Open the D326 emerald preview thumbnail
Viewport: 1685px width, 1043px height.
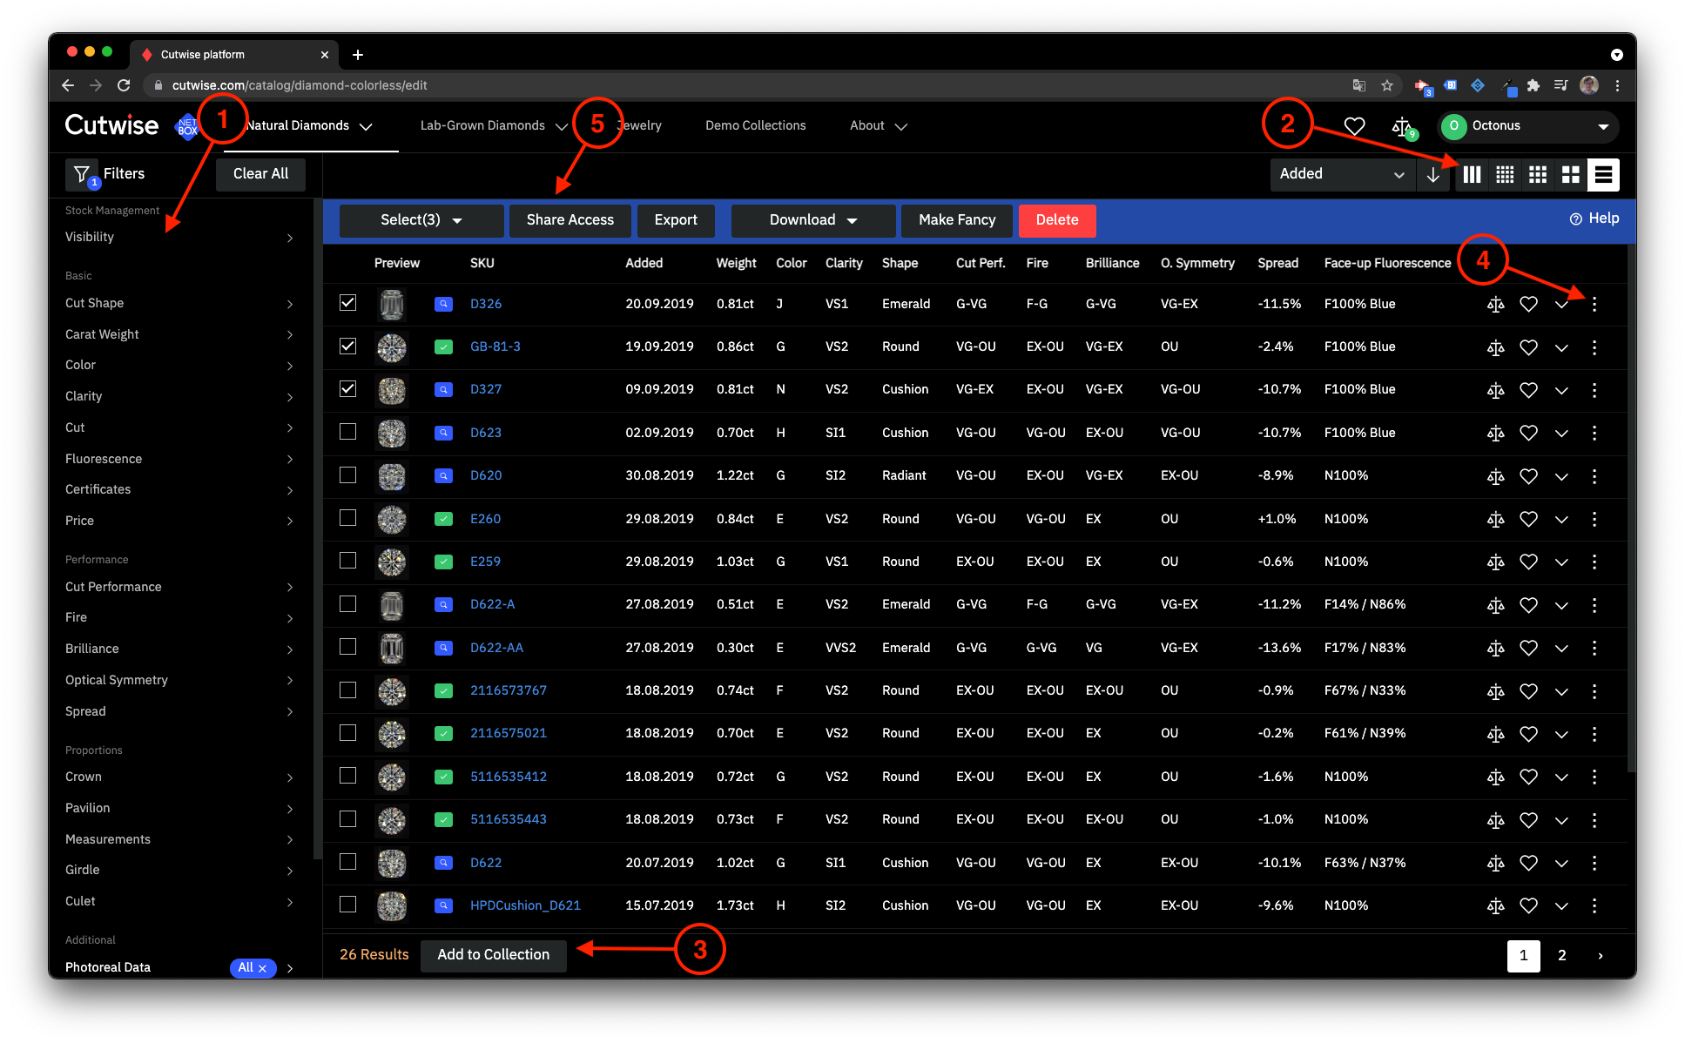click(391, 304)
